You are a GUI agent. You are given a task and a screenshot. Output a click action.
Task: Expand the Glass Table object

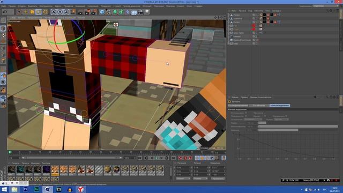229,33
